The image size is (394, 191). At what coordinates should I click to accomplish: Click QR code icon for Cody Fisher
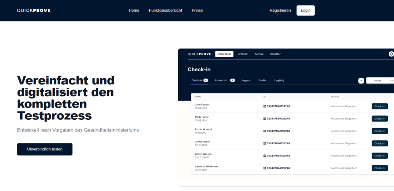click(x=264, y=118)
